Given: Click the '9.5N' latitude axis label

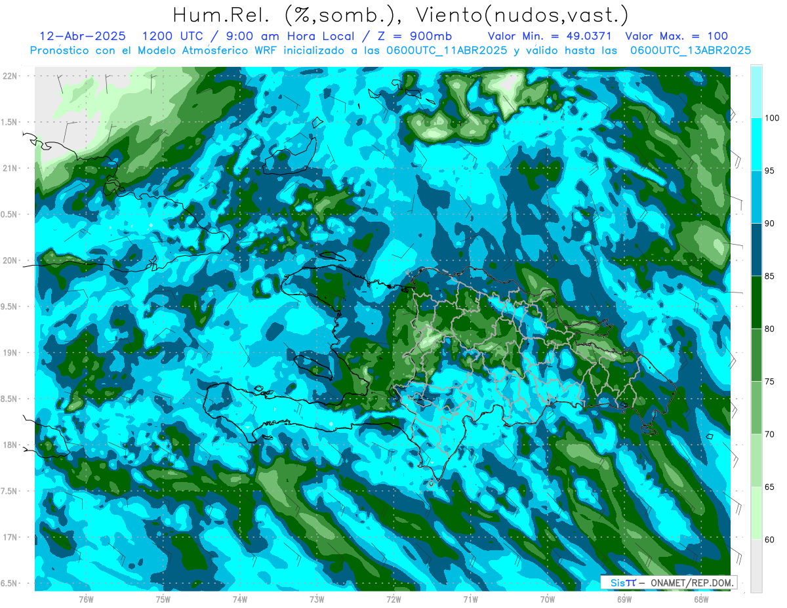Looking at the screenshot, I should [x=10, y=306].
